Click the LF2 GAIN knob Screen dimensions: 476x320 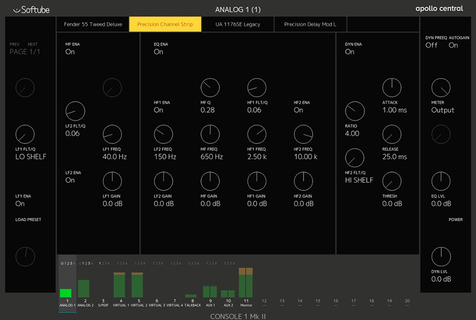click(164, 181)
